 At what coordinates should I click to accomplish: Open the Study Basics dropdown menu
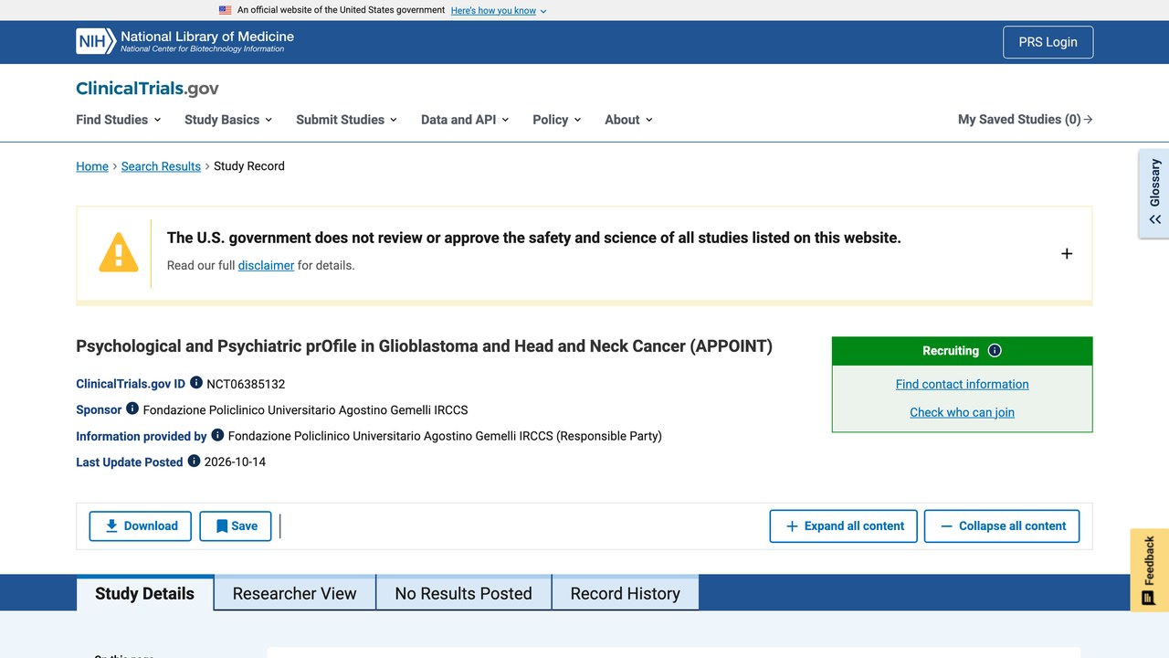coord(228,120)
